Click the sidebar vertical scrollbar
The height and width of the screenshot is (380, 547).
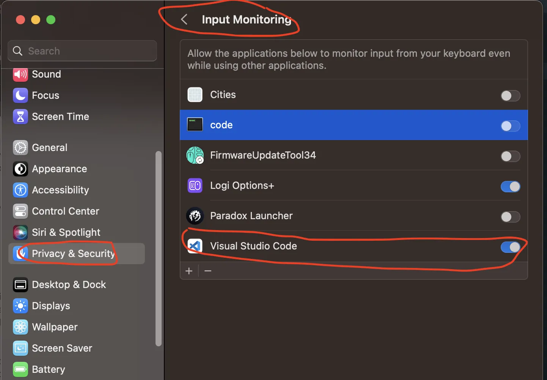[x=159, y=248]
